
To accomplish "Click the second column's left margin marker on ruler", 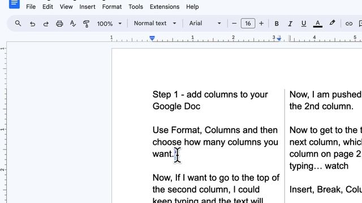I will pyautogui.click(x=290, y=38).
